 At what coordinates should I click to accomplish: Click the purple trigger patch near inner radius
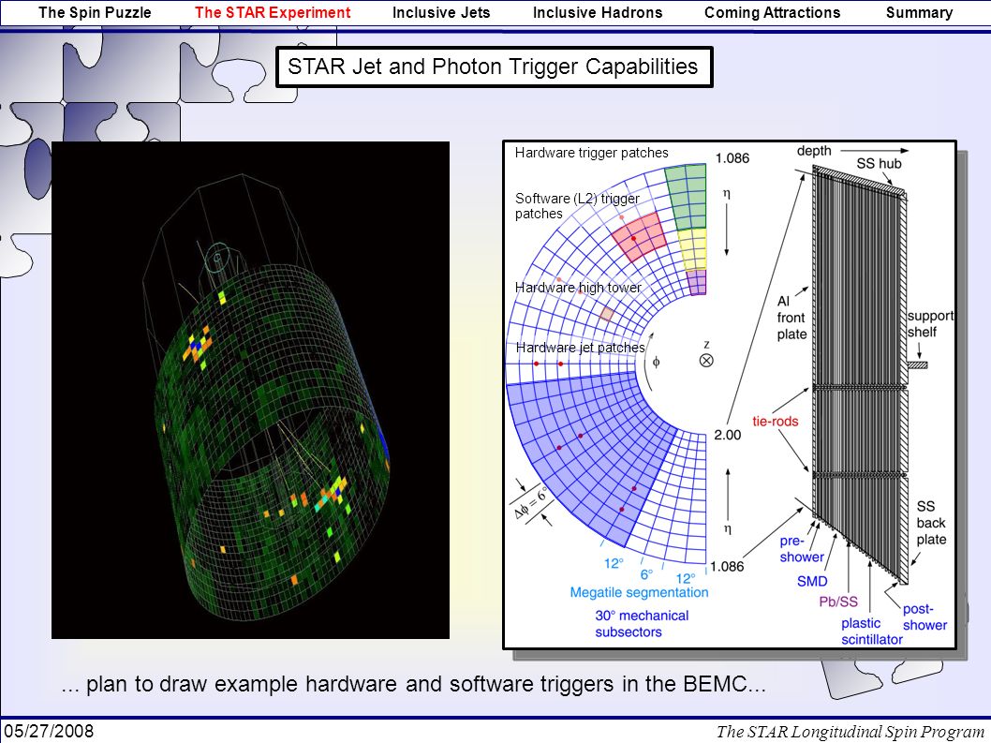coord(697,282)
